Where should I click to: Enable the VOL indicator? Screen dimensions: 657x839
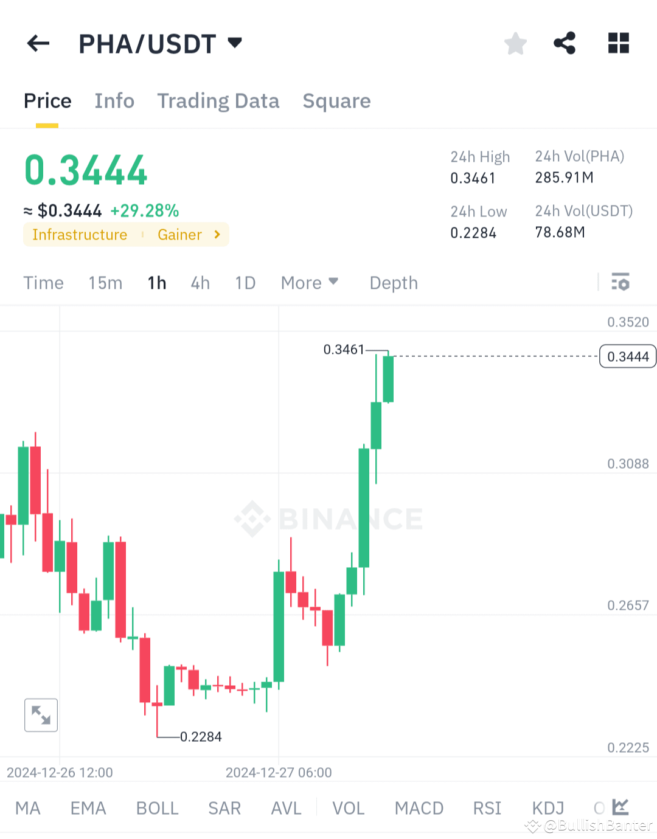[348, 808]
